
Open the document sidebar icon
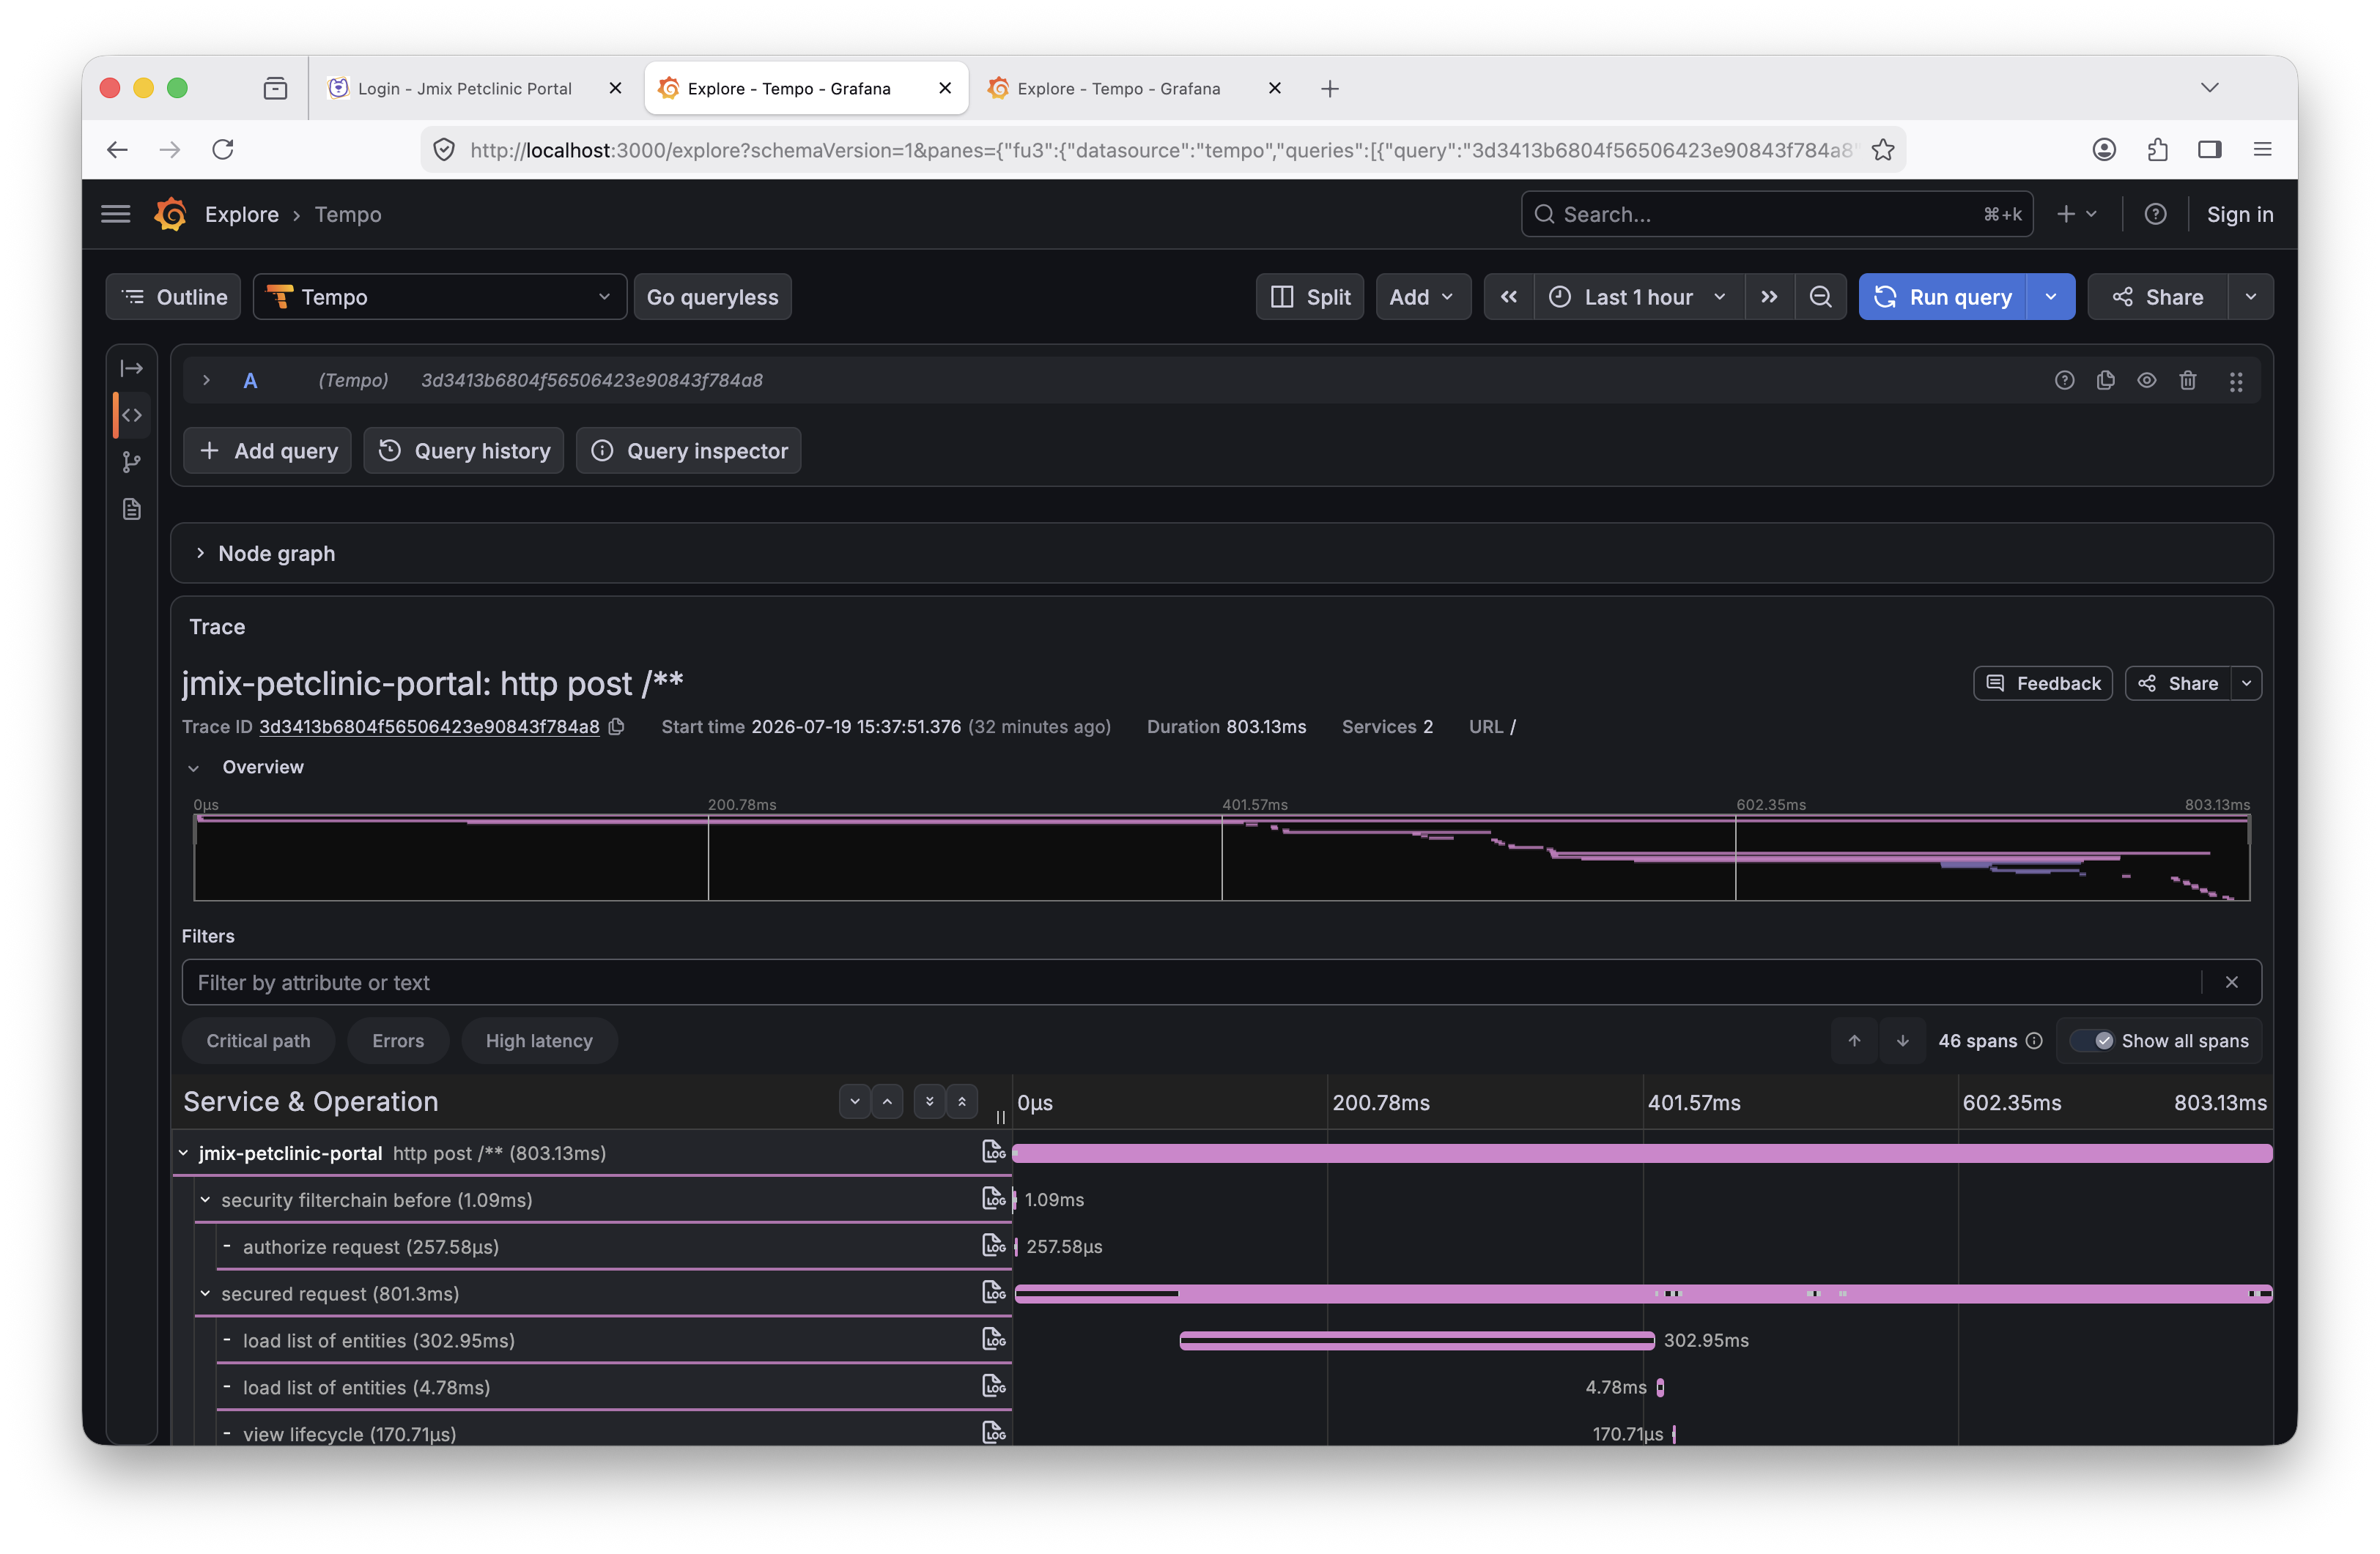[132, 509]
